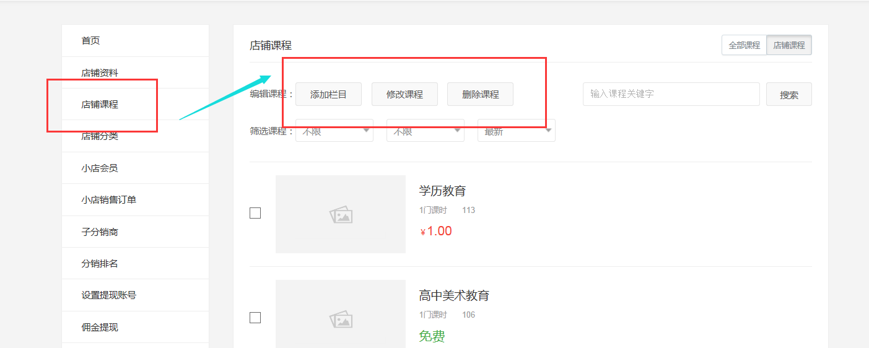Screen dimensions: 869x348
Task: Click the 添加栏目 button
Action: (x=328, y=94)
